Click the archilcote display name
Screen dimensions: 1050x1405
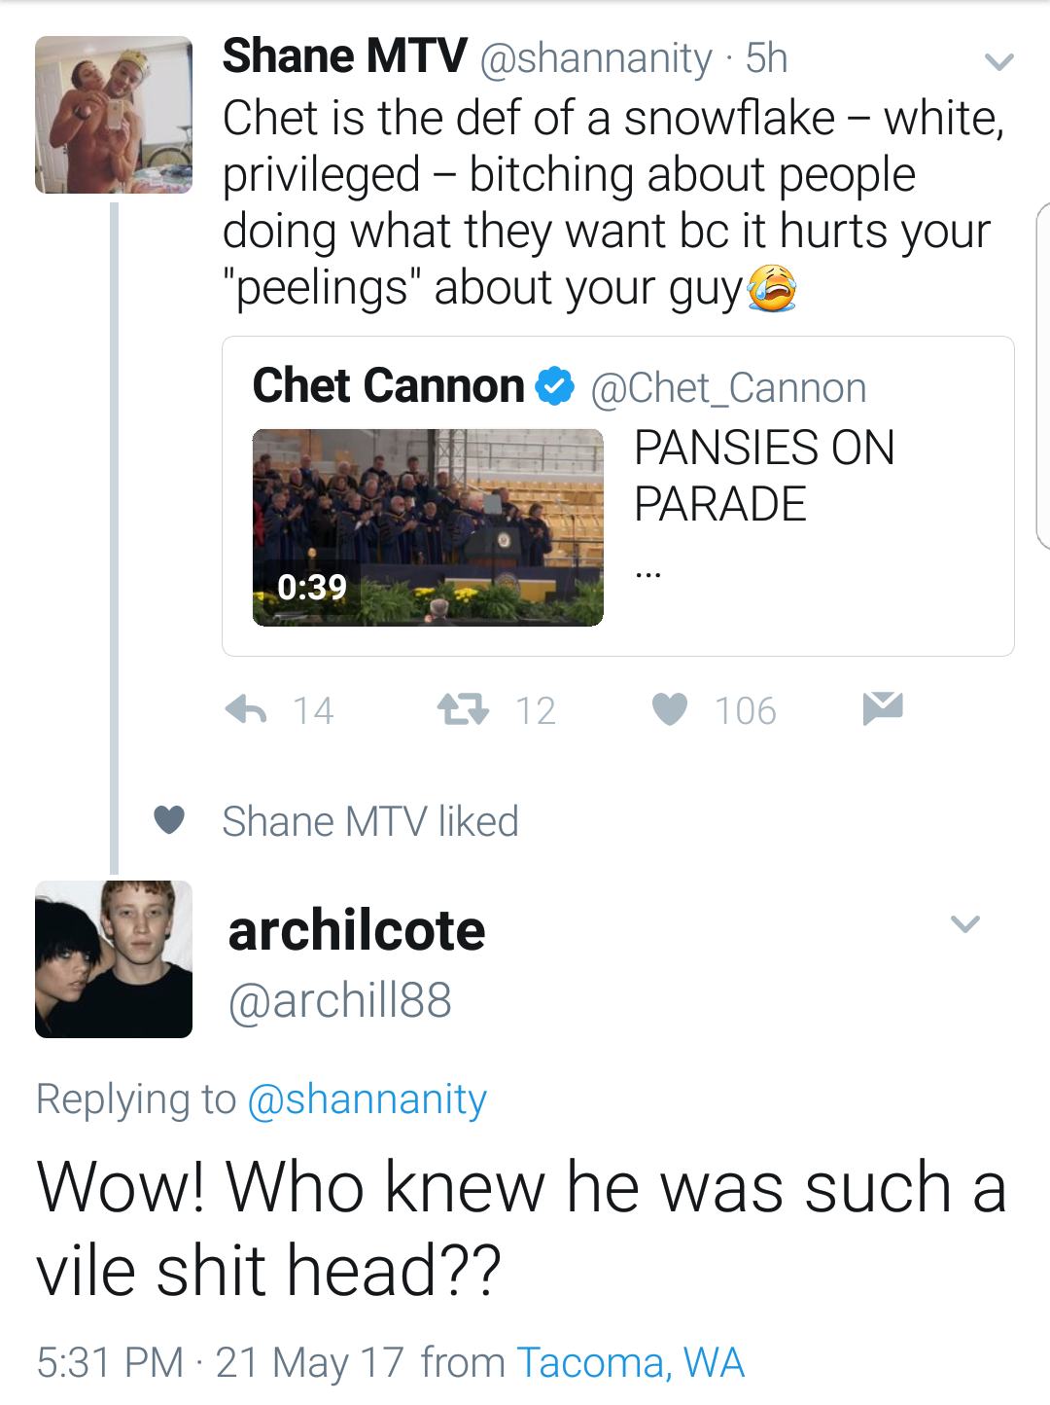pyautogui.click(x=357, y=930)
